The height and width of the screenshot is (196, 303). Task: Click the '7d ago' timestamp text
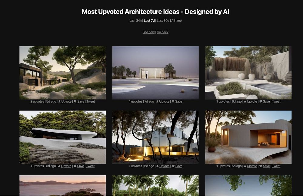click(x=148, y=101)
